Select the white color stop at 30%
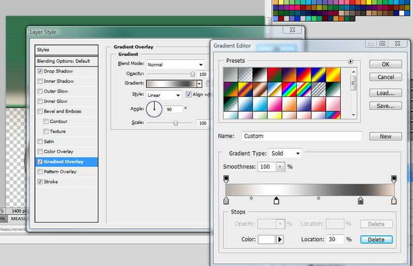 (x=276, y=201)
